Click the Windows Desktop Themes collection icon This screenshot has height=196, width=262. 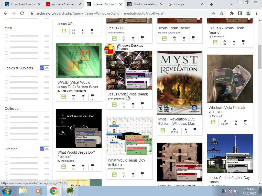(110, 49)
